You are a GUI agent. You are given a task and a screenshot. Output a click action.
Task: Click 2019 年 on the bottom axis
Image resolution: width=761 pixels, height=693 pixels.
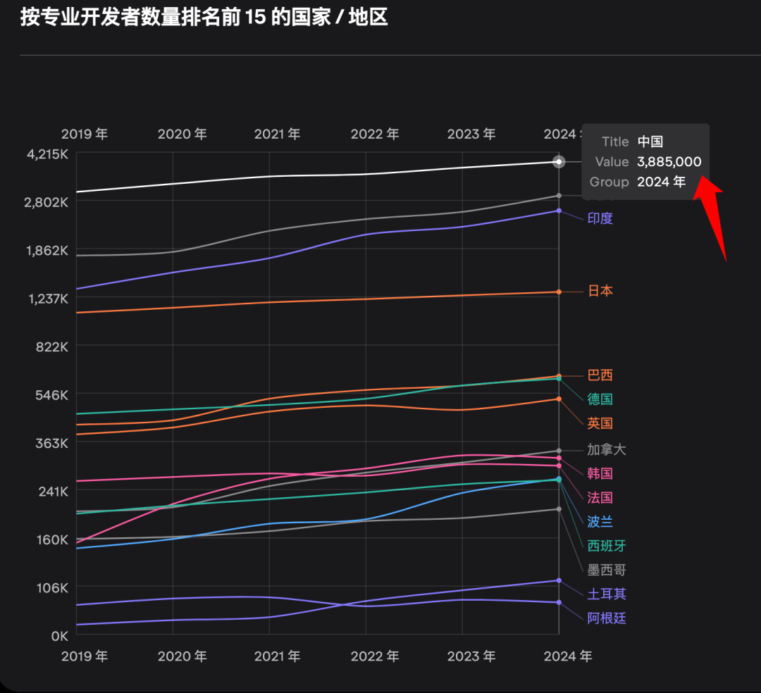click(x=85, y=656)
